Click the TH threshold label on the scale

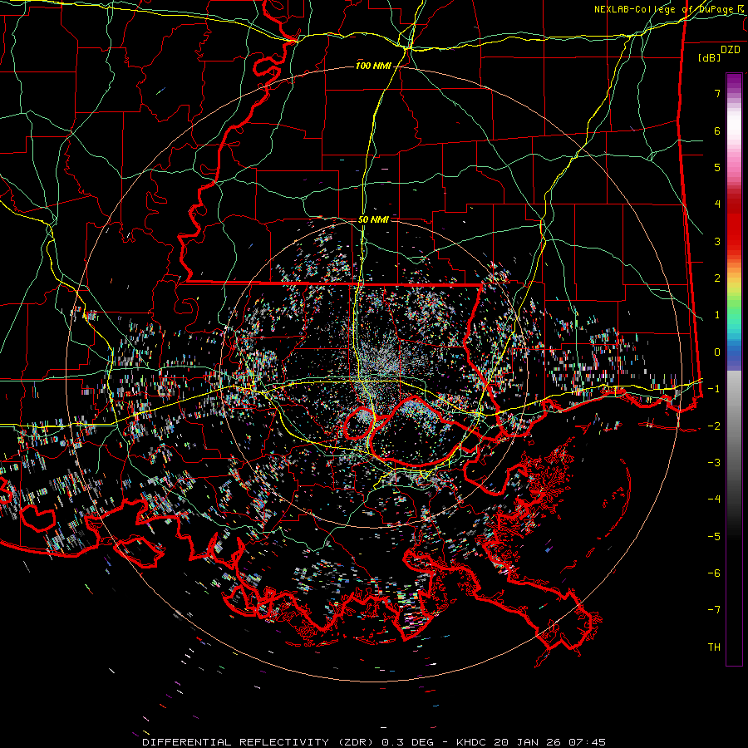[714, 647]
